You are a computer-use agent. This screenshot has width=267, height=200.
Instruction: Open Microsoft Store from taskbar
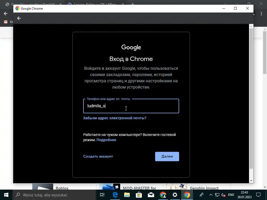tap(139, 195)
